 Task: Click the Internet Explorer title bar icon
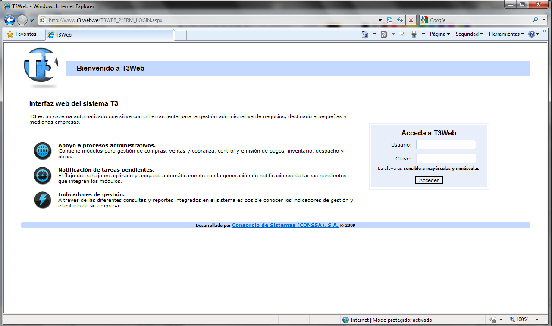click(x=7, y=6)
